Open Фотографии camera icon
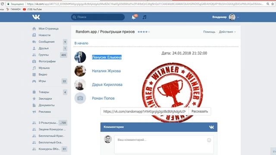The height and width of the screenshot is (155, 276). (x=34, y=61)
